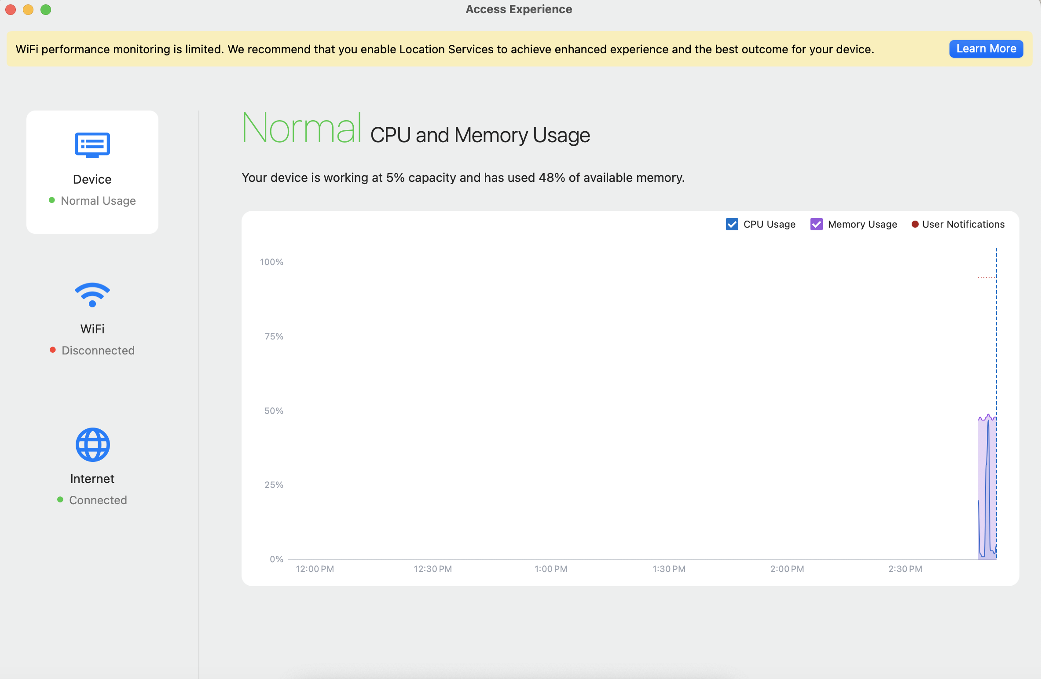Image resolution: width=1041 pixels, height=679 pixels.
Task: Click the purple memory usage area
Action: click(982, 462)
